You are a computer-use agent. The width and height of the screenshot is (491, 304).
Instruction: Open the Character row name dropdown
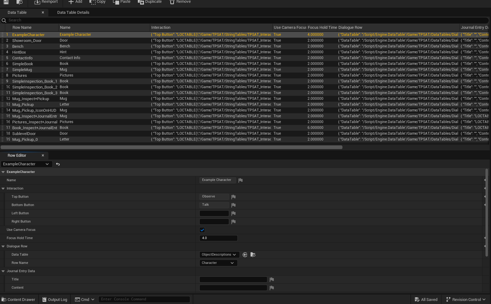coord(218,263)
